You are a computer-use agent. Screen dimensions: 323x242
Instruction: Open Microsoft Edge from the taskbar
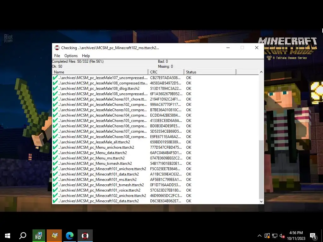[x=70, y=236]
